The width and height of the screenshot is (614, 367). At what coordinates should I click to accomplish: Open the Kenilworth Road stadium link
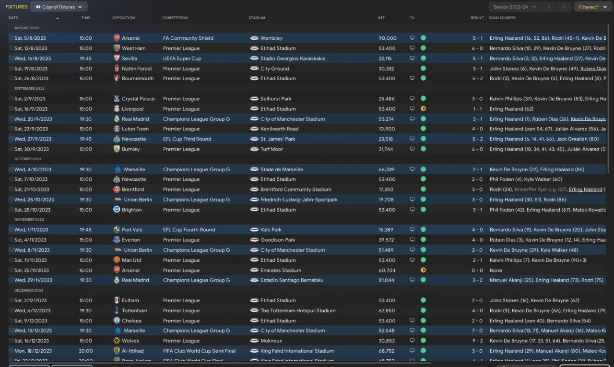[279, 129]
